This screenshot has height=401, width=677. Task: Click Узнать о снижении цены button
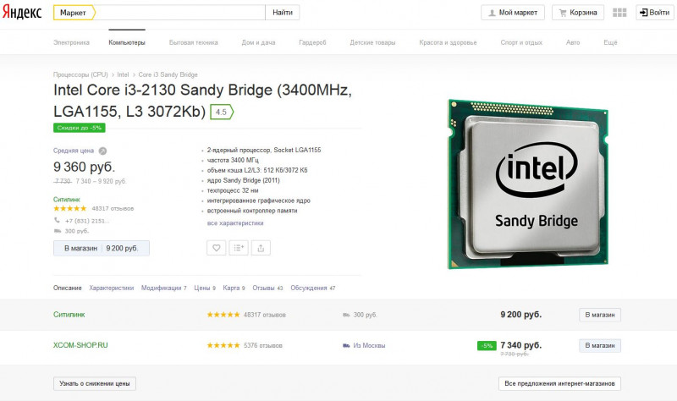click(x=95, y=383)
